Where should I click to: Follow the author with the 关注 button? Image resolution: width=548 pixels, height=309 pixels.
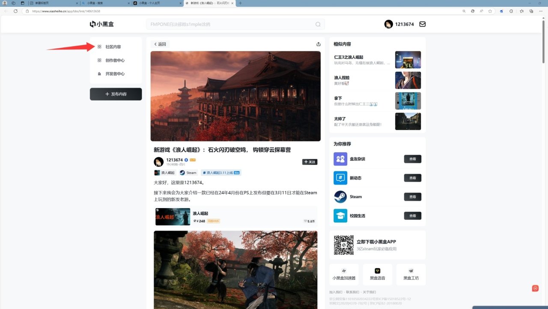coord(310,162)
